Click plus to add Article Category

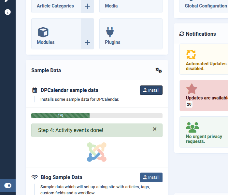87,6
